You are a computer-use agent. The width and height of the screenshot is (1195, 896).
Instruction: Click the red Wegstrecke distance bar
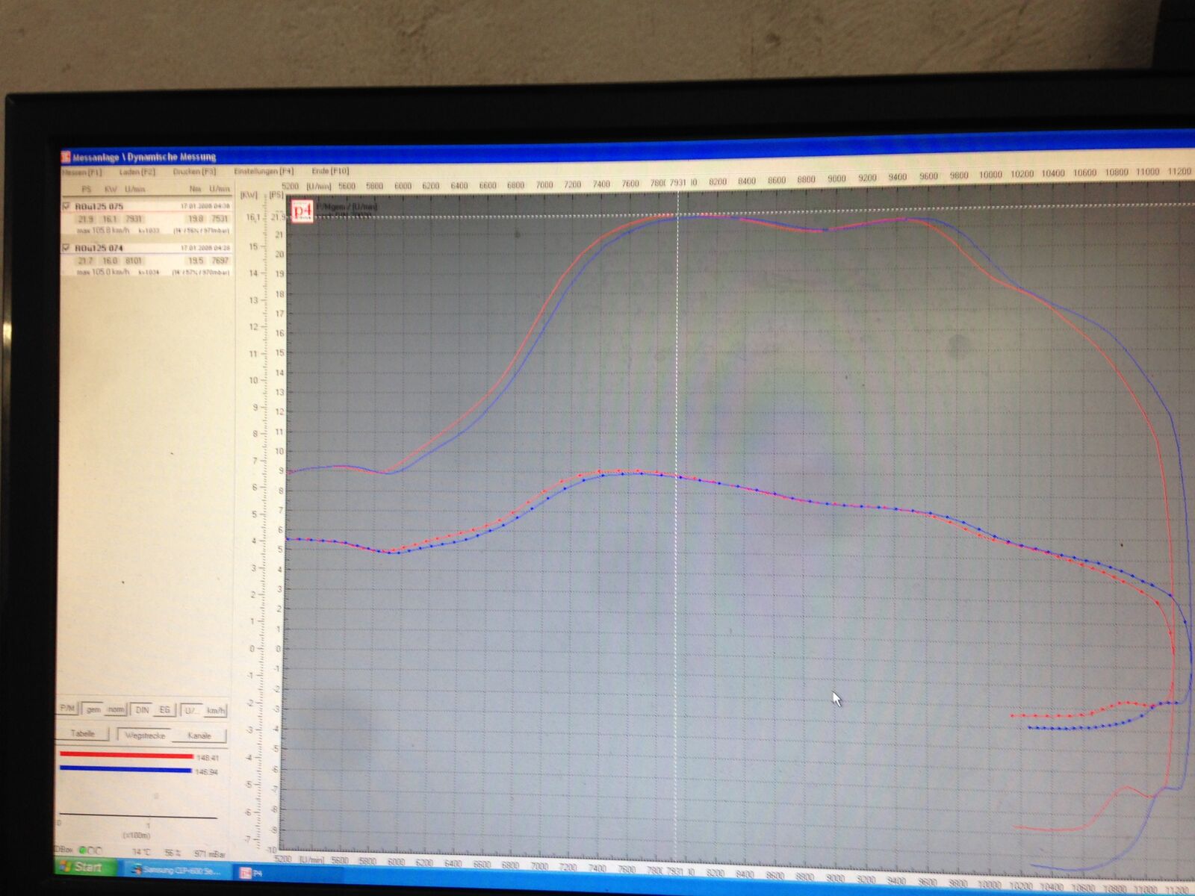point(126,755)
